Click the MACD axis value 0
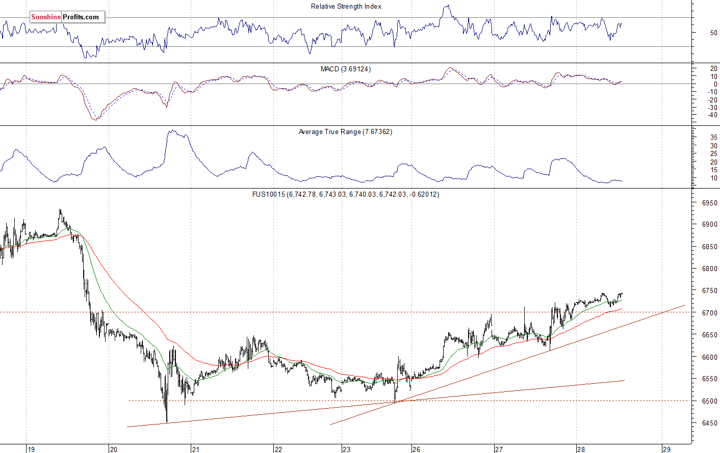This screenshot has height=453, width=720. click(715, 85)
